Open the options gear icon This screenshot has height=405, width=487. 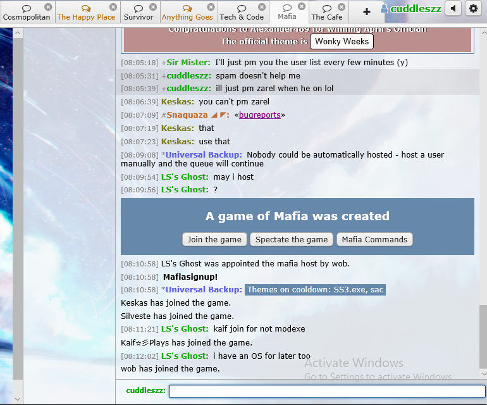click(x=473, y=8)
